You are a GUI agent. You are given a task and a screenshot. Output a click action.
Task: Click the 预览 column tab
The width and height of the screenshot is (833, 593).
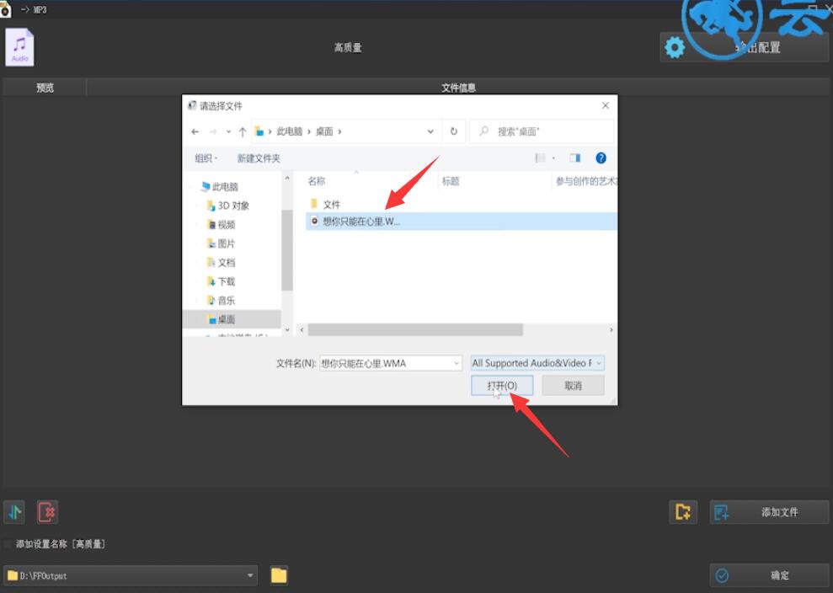tap(45, 88)
